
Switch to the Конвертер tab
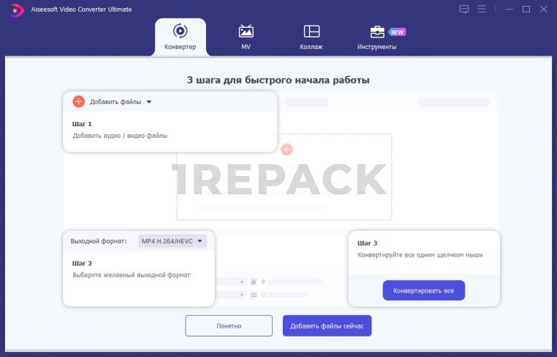(x=180, y=37)
